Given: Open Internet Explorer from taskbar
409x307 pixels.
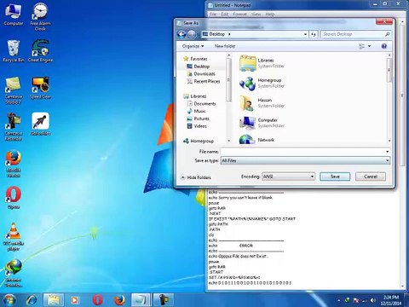Looking at the screenshot, I should pos(32,300).
